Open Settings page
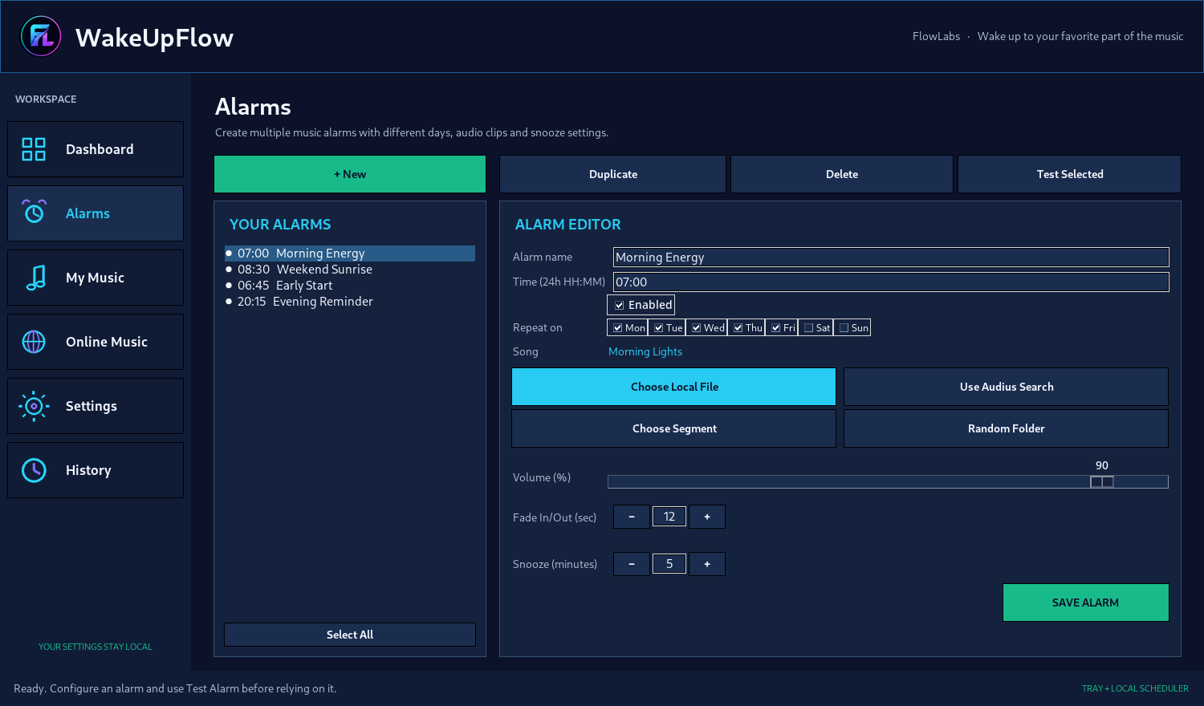This screenshot has height=706, width=1204. [x=96, y=406]
